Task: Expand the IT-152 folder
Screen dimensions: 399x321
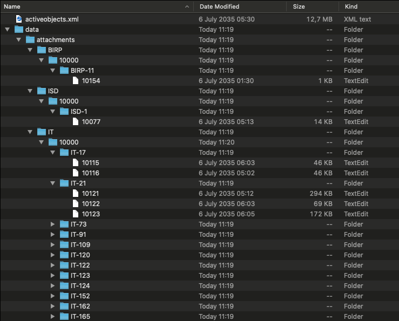Action: (x=53, y=296)
